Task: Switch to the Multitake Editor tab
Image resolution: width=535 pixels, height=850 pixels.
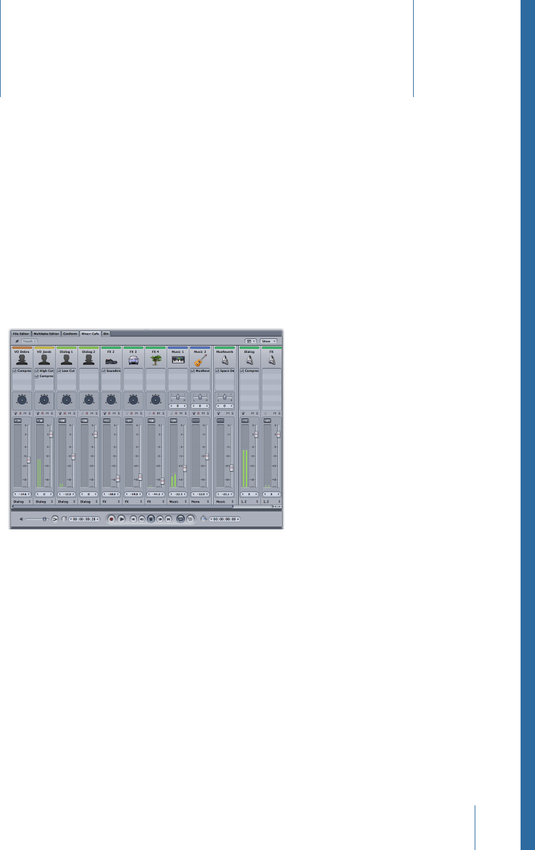Action: [x=47, y=333]
